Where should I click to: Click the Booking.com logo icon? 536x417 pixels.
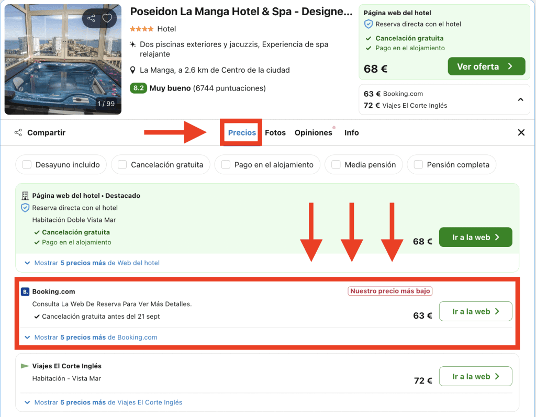tap(25, 292)
